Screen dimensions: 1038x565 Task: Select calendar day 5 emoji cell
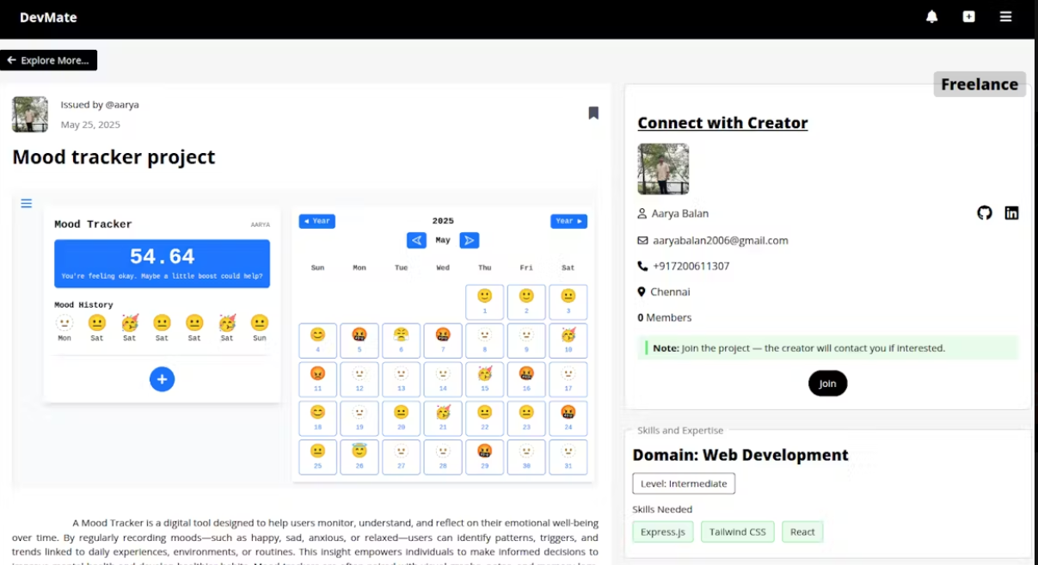point(359,341)
